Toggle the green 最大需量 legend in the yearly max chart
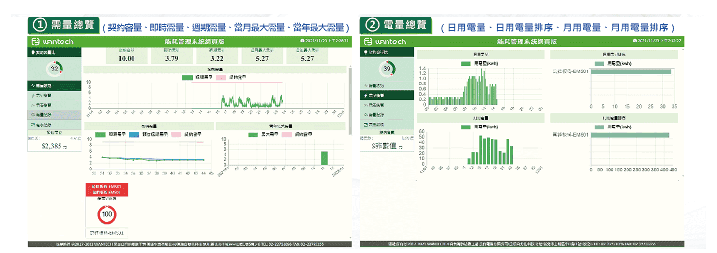 click(x=263, y=134)
